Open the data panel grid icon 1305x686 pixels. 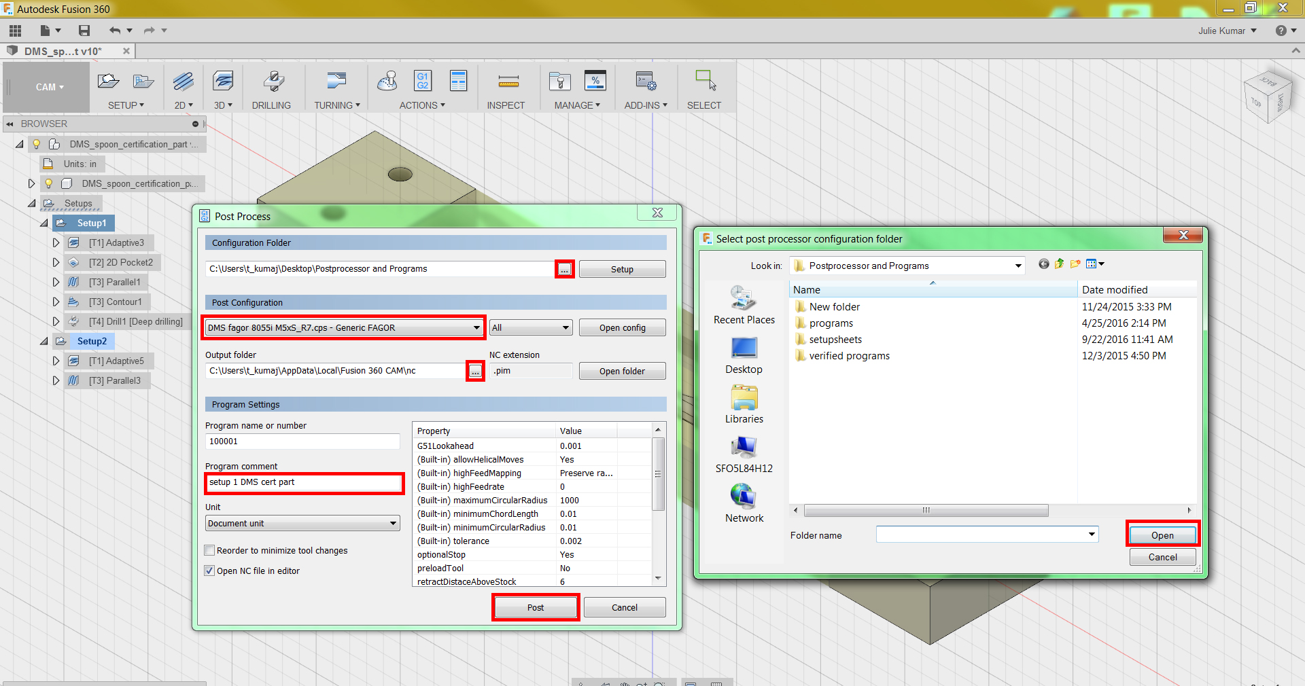(x=15, y=31)
